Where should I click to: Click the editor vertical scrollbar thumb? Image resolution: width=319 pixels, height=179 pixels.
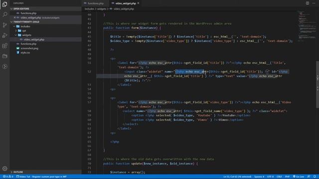[318, 84]
